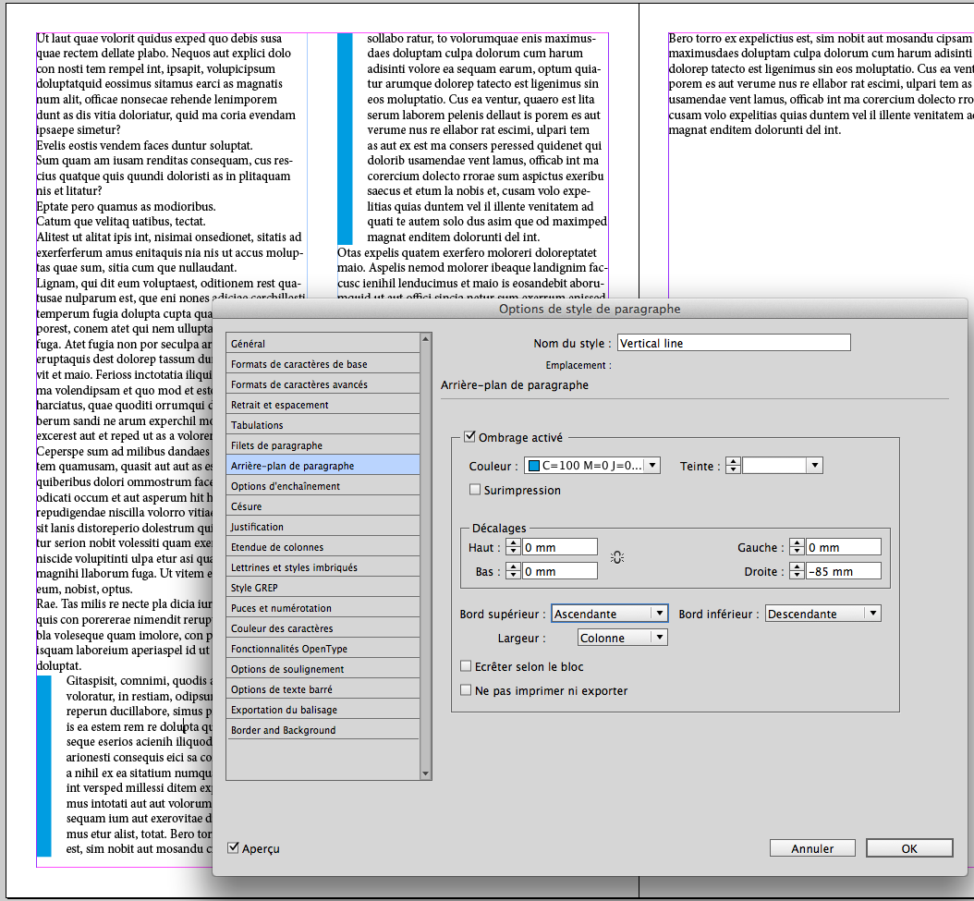The image size is (974, 901).
Task: Open Exportation du balisage section
Action: point(323,710)
